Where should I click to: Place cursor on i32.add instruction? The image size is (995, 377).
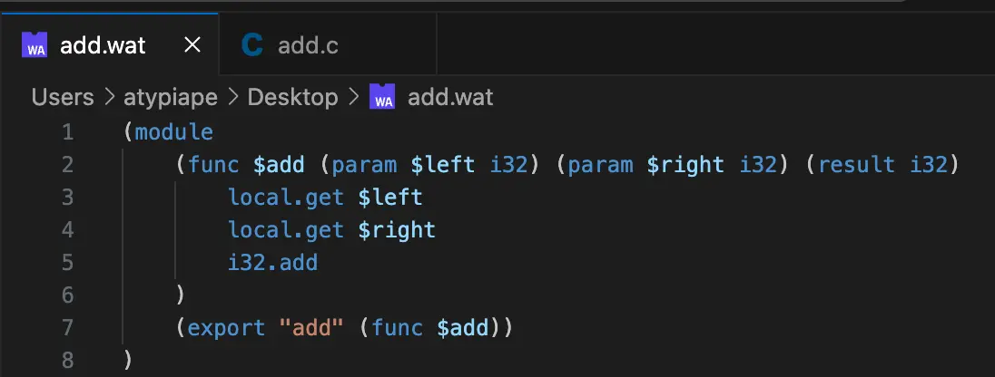(273, 262)
